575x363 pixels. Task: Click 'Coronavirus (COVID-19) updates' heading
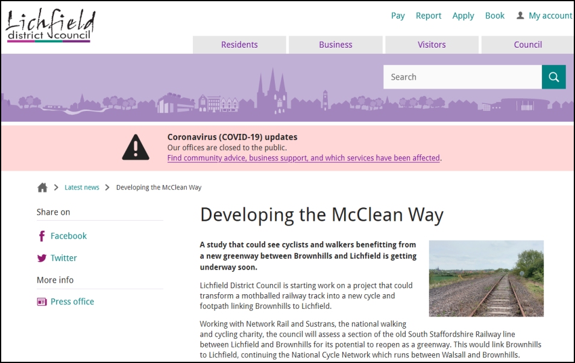point(233,137)
